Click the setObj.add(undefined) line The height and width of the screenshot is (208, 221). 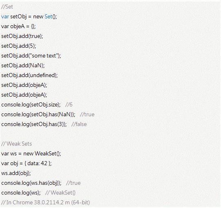pos(29,75)
